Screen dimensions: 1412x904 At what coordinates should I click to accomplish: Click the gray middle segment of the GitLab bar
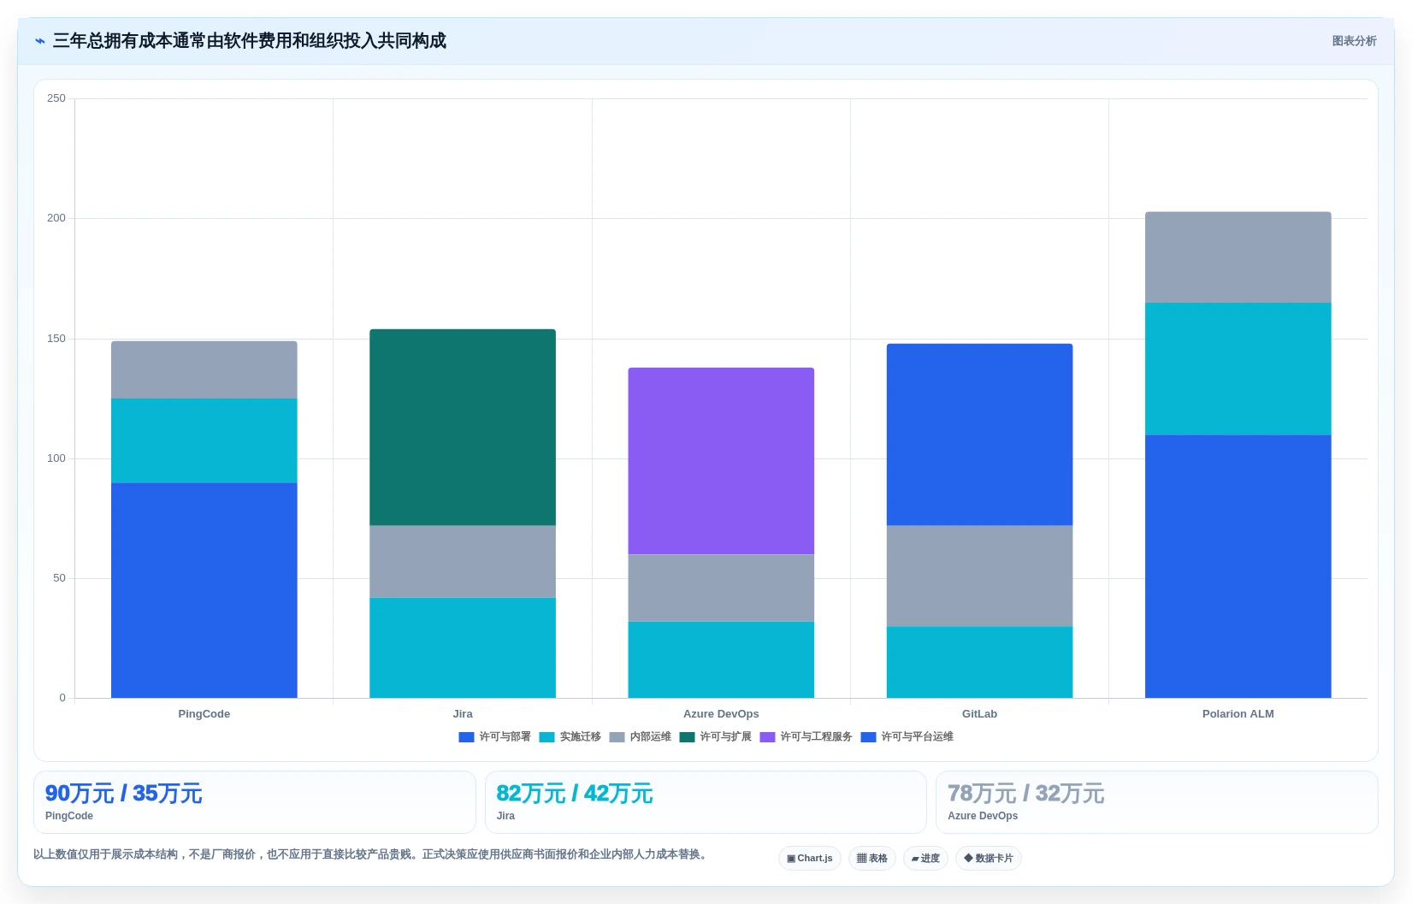979,576
